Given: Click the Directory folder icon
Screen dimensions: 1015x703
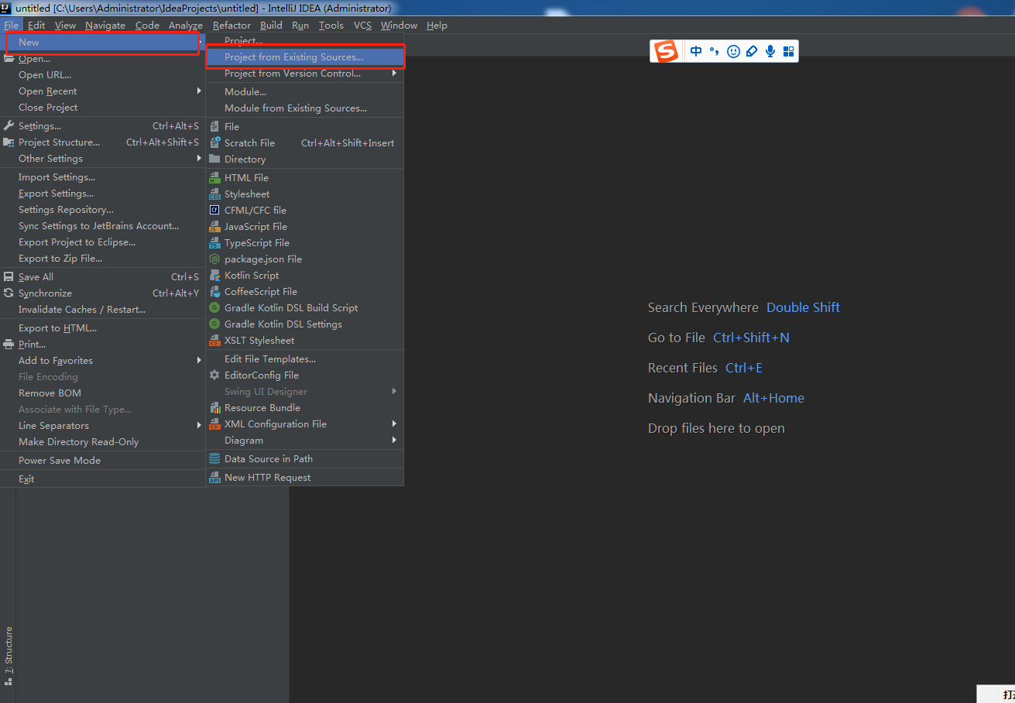Looking at the screenshot, I should tap(214, 159).
